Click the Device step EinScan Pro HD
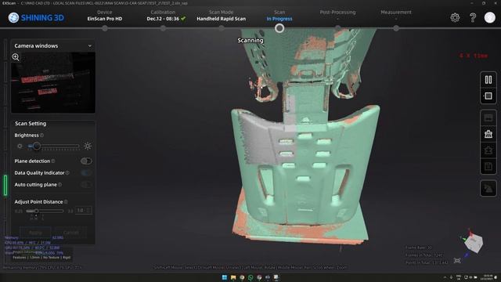 [105, 16]
